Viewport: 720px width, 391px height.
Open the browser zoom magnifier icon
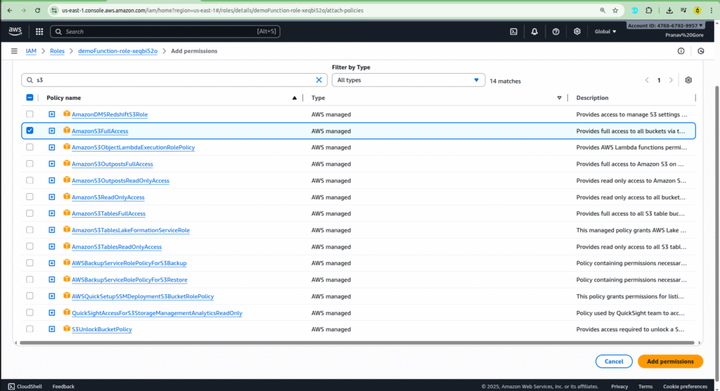click(603, 10)
